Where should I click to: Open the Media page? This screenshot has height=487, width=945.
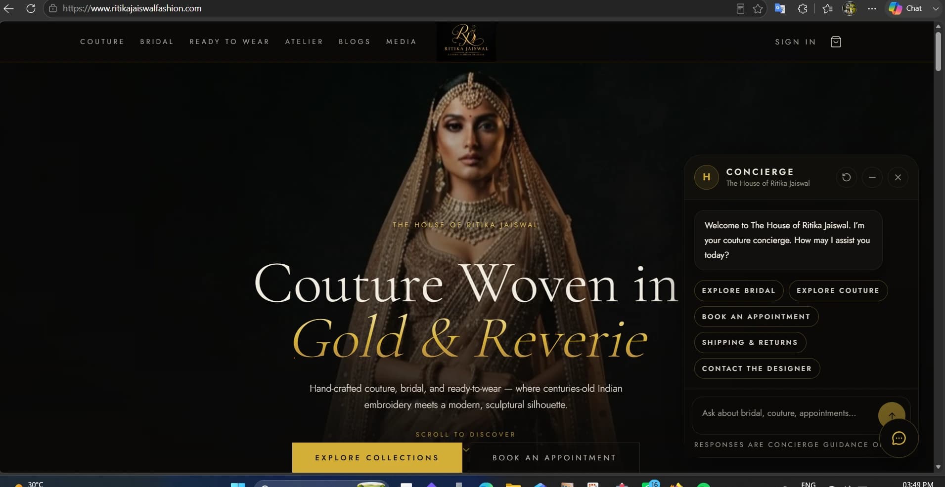coord(401,41)
